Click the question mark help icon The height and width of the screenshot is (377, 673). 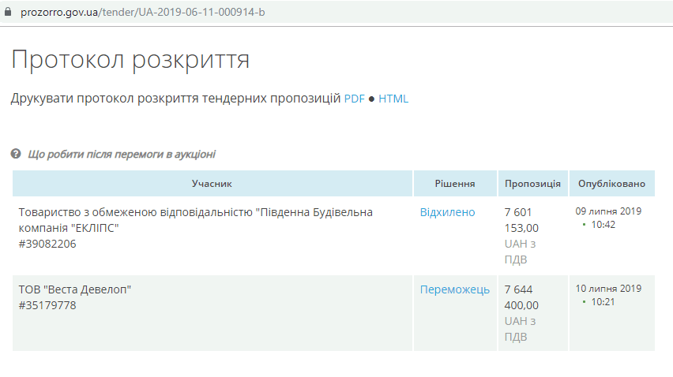16,154
